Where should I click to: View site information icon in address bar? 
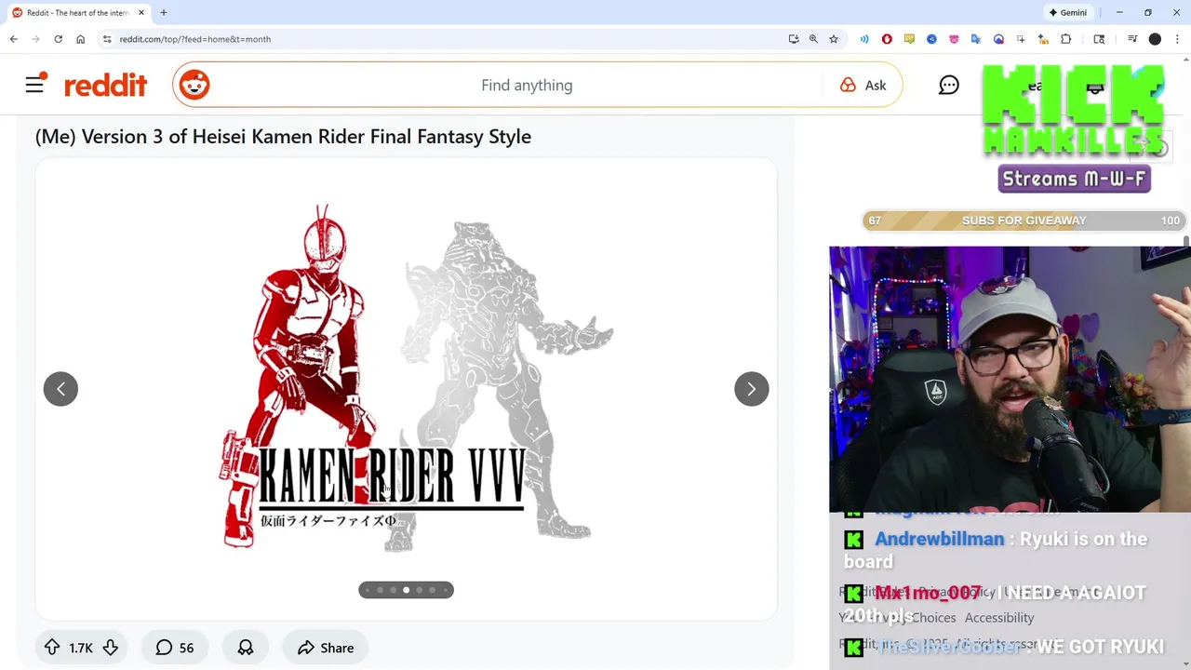[x=107, y=39]
